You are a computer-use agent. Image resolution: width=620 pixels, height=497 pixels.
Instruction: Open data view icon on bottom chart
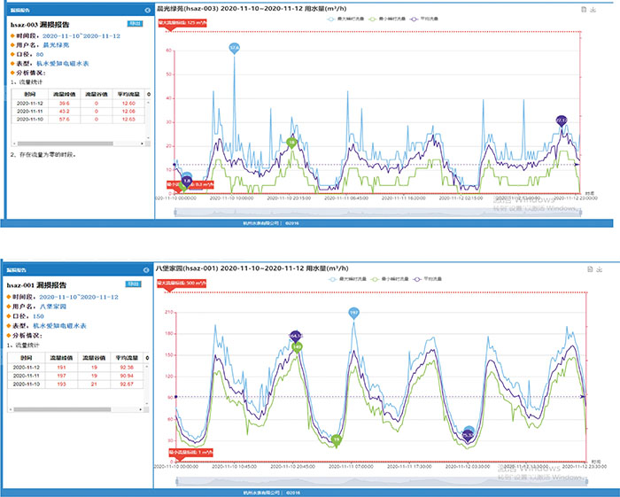[583, 268]
